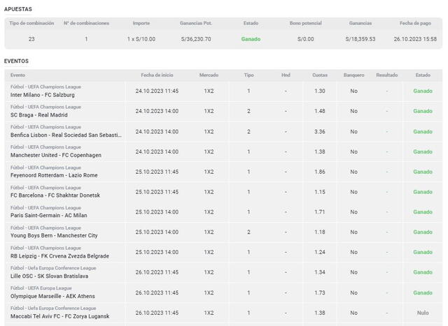Viewport: 448px width, 326px height.
Task: Open the Inter Milano - FC Salzburg event
Action: [x=42, y=95]
